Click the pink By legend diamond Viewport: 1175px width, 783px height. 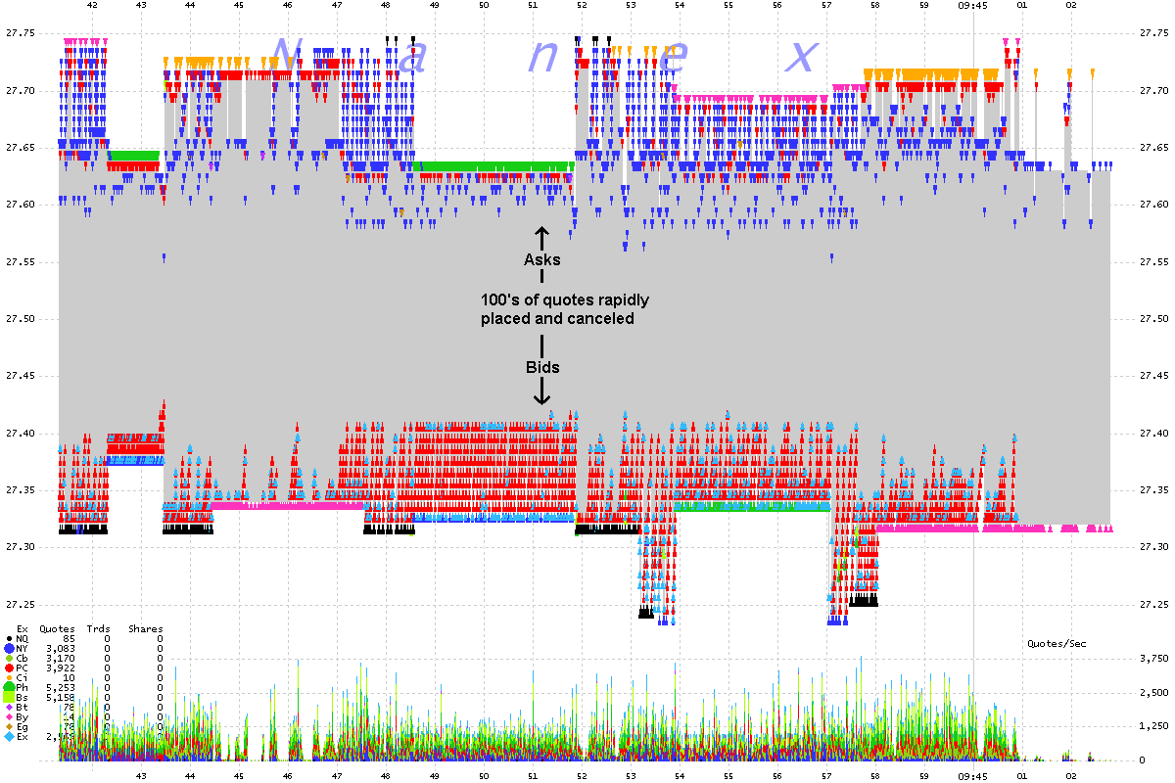(8, 716)
